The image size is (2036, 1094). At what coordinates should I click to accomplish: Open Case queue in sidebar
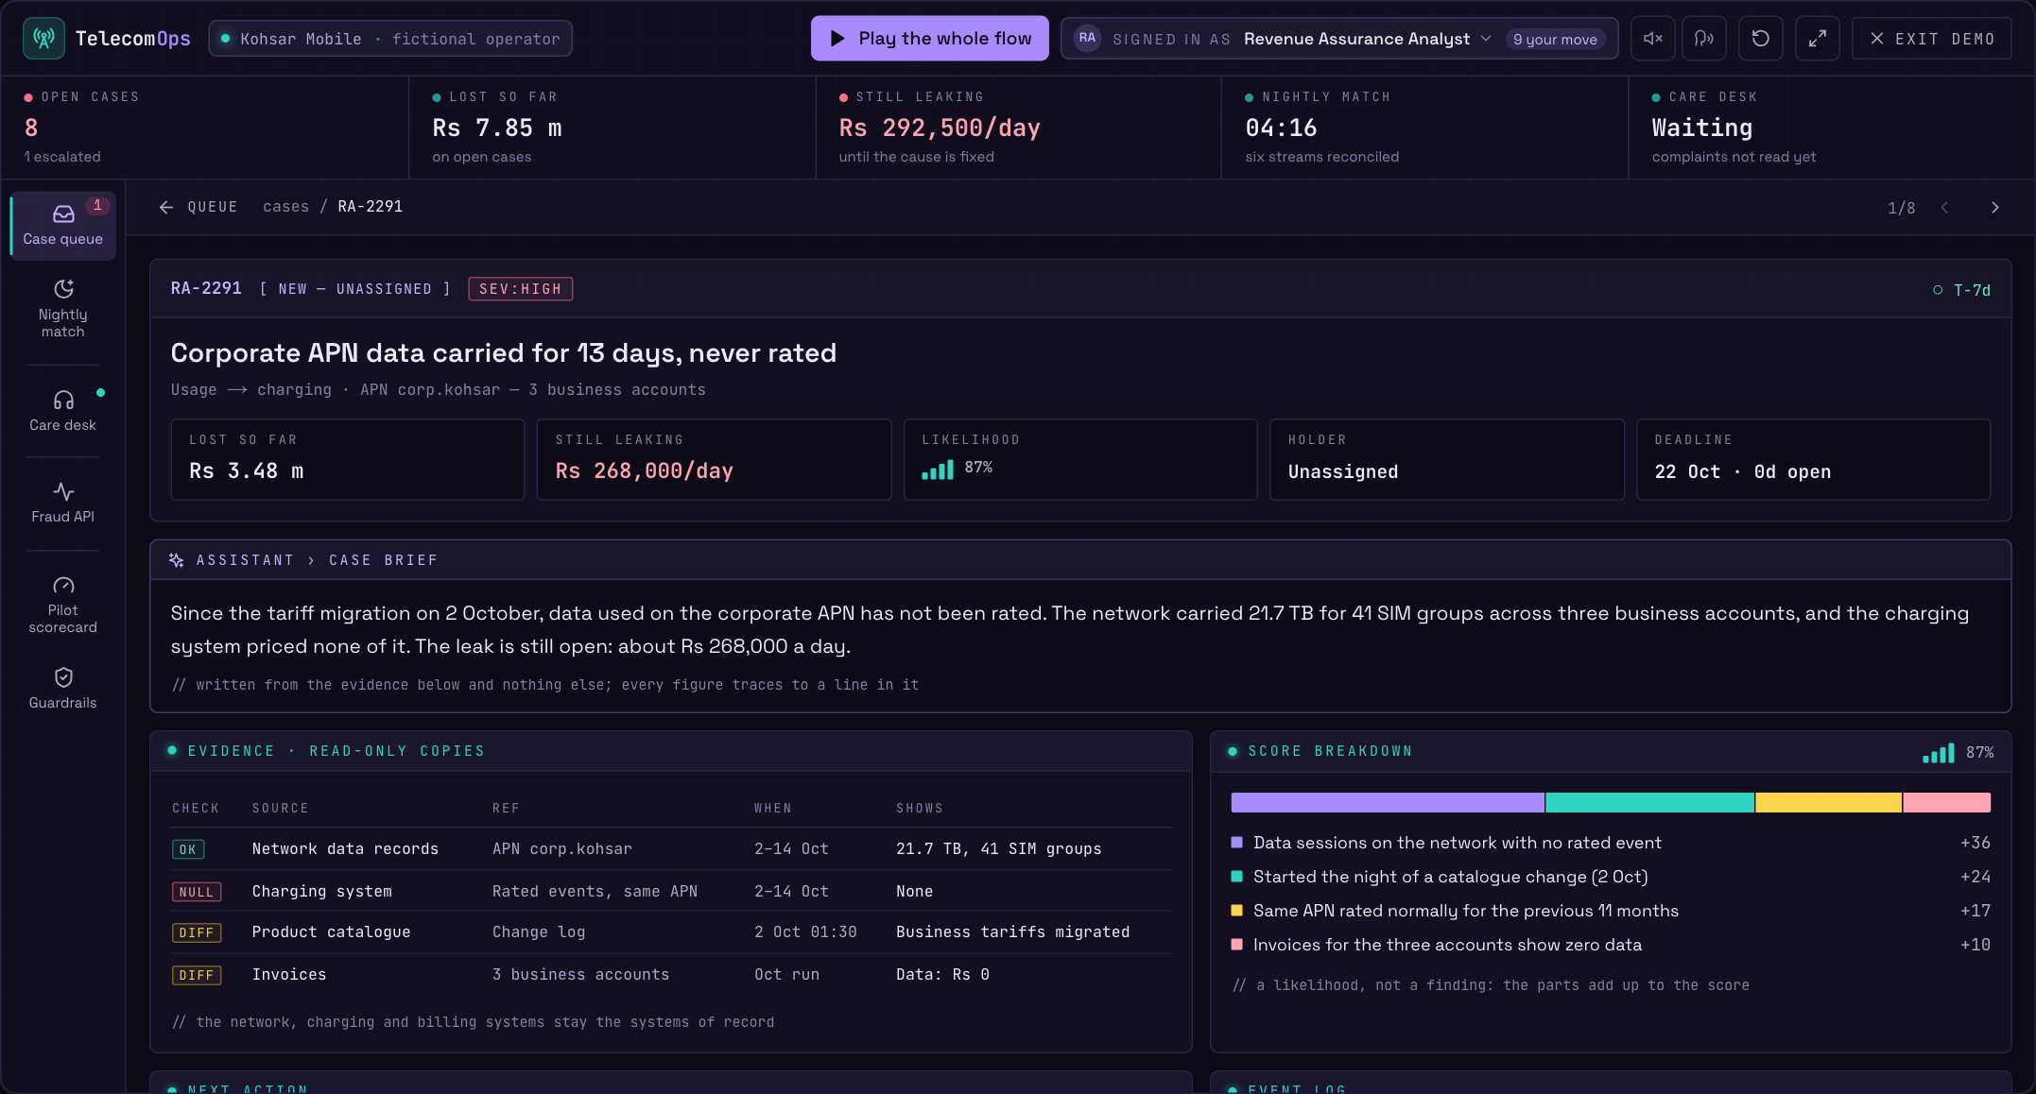click(63, 226)
